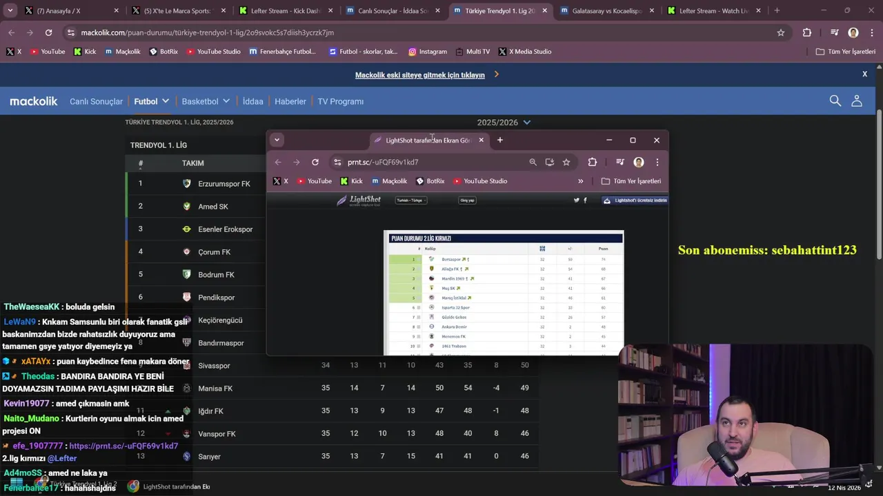Open the tab search dropdown in main window

pos(10,10)
